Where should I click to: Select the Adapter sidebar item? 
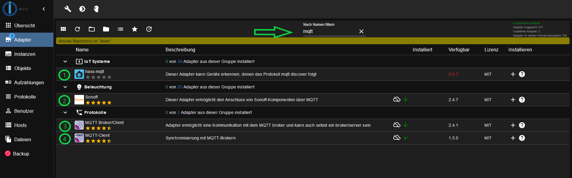27,40
